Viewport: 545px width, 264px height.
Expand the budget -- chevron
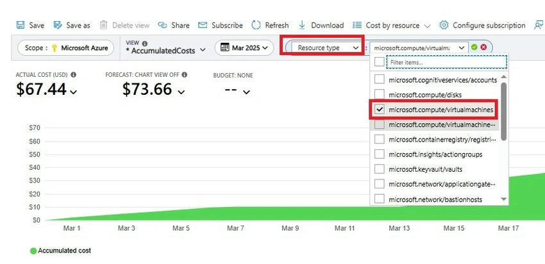pyautogui.click(x=246, y=92)
